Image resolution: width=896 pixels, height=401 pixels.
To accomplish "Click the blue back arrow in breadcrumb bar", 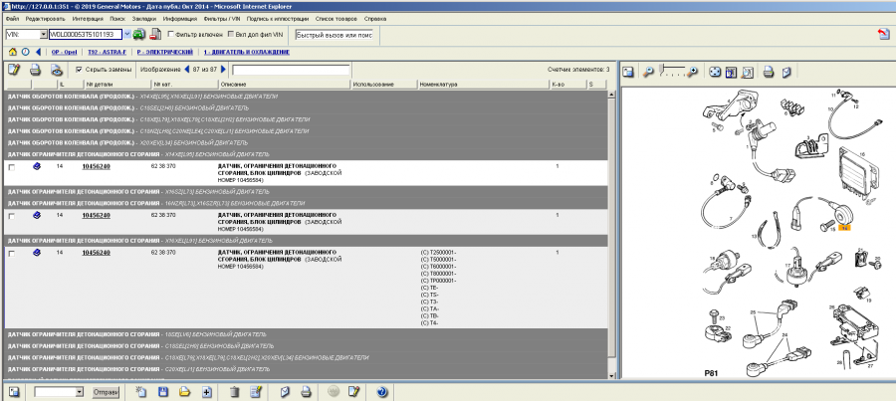I will 38,52.
